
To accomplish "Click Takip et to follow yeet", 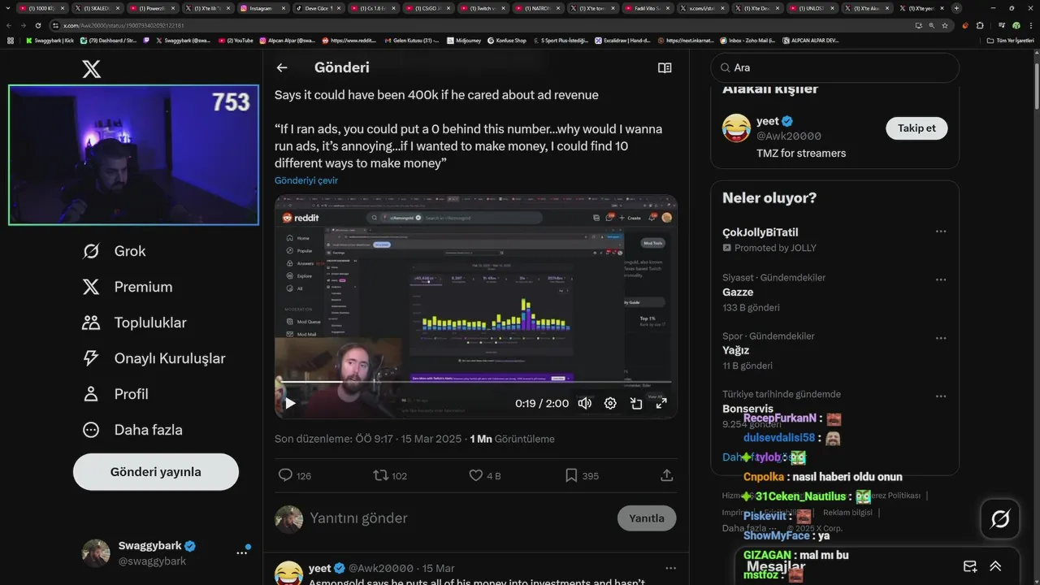I will coord(916,128).
